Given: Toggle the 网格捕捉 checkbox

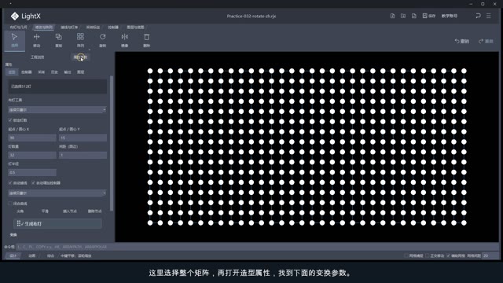Looking at the screenshot, I should (406, 255).
